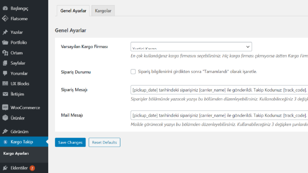Image resolution: width=308 pixels, height=173 pixels.
Task: Open Kargo Ayarları submenu link
Action: tap(16, 153)
